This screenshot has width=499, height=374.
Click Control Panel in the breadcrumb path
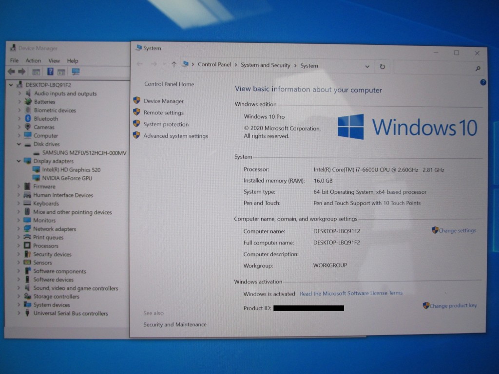point(214,64)
